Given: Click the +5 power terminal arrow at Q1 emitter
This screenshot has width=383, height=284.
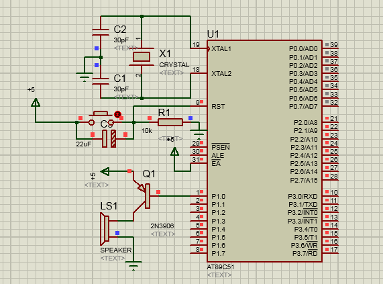Looking at the screenshot, I should click(105, 171).
